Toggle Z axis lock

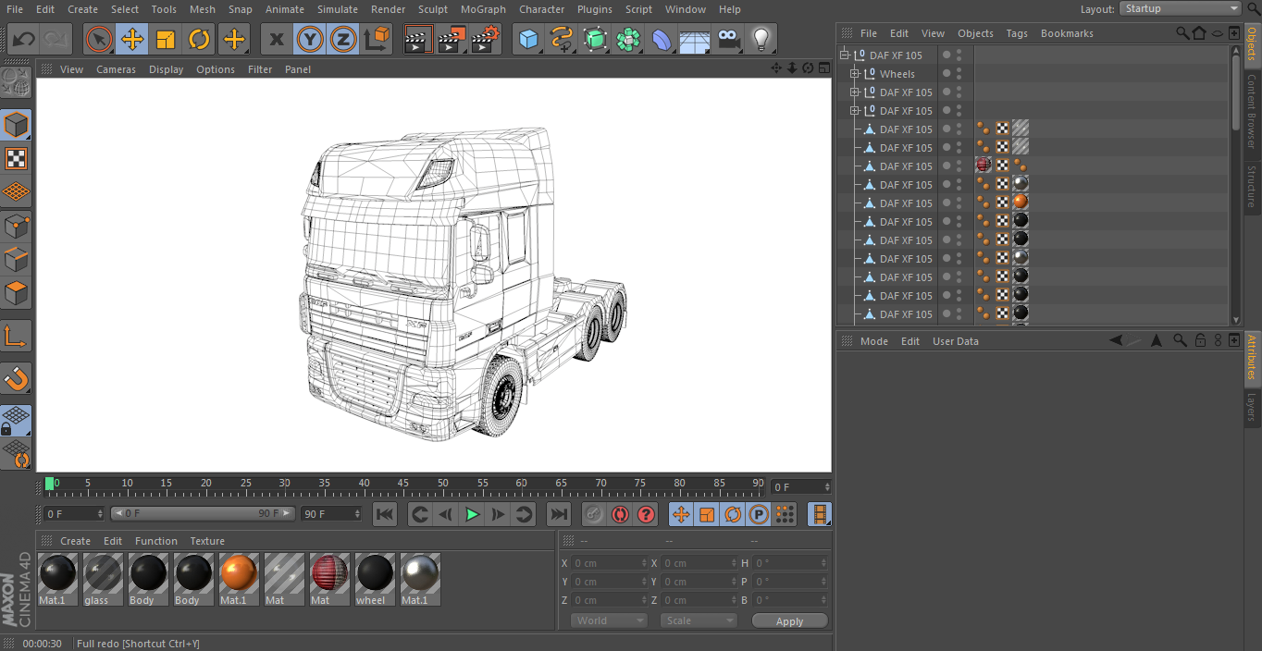point(343,40)
